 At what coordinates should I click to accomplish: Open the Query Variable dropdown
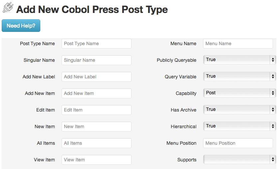(x=239, y=76)
